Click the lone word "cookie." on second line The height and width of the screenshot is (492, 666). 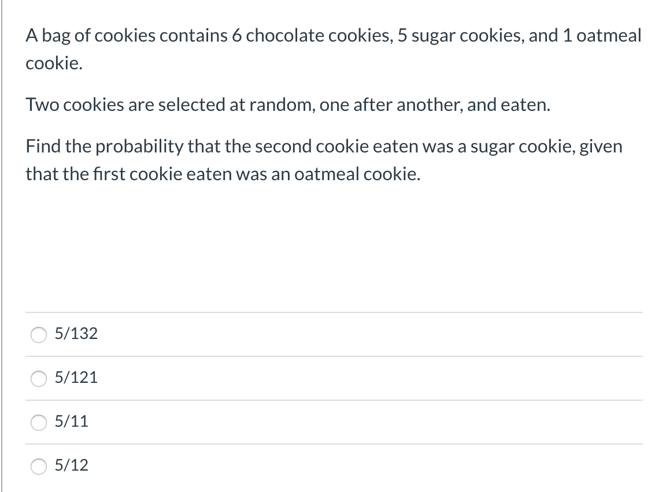tap(54, 63)
